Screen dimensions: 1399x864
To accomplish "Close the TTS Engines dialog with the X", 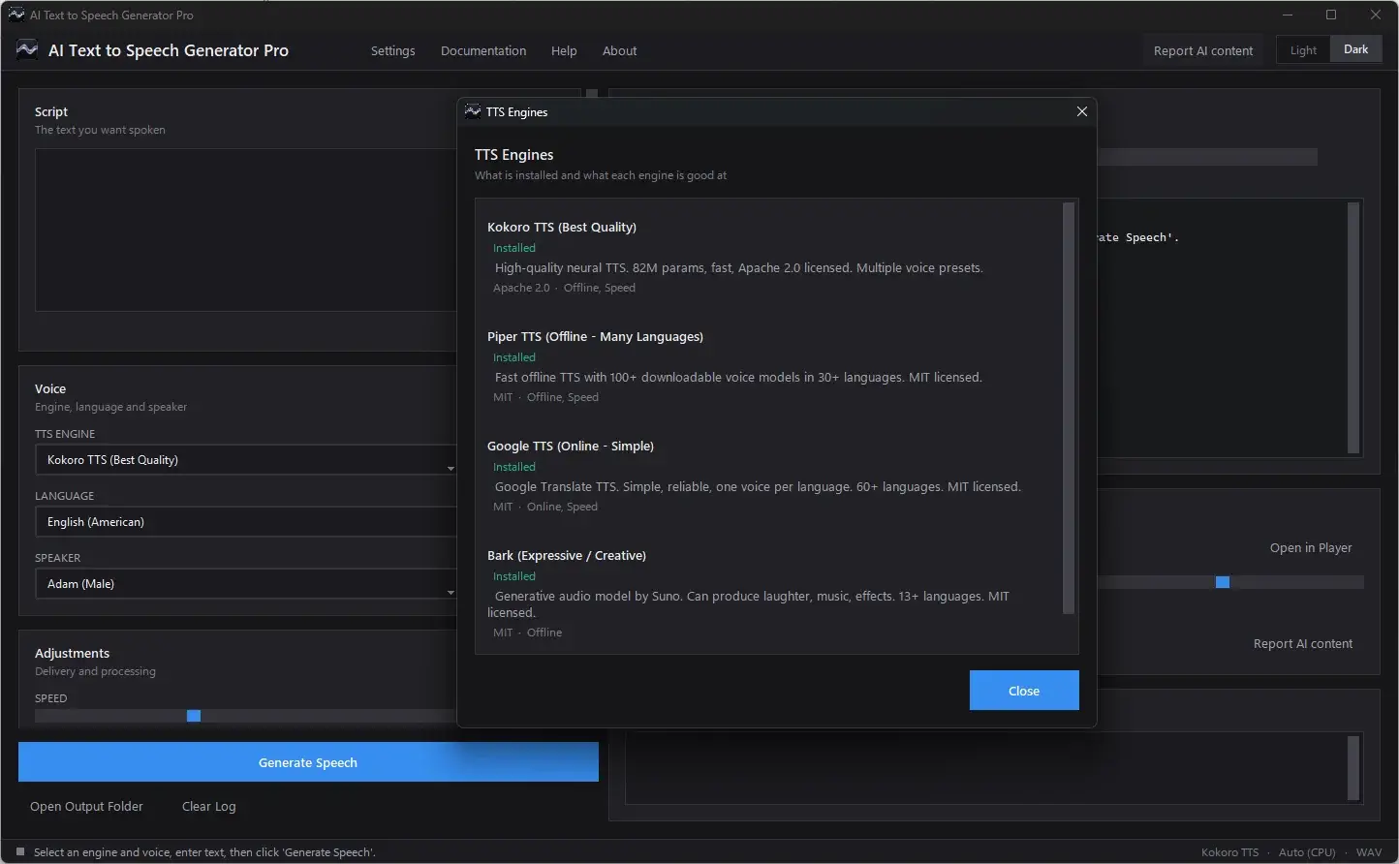I will (x=1082, y=111).
